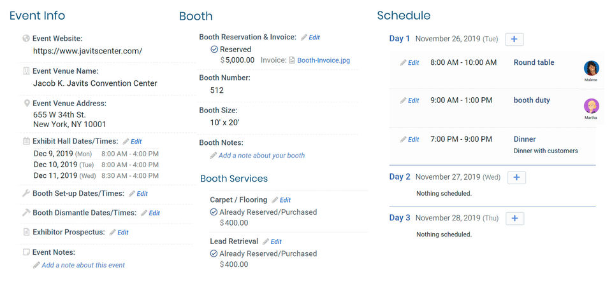Click the Carpet / Flooring Already Reserved checkmark

[214, 212]
